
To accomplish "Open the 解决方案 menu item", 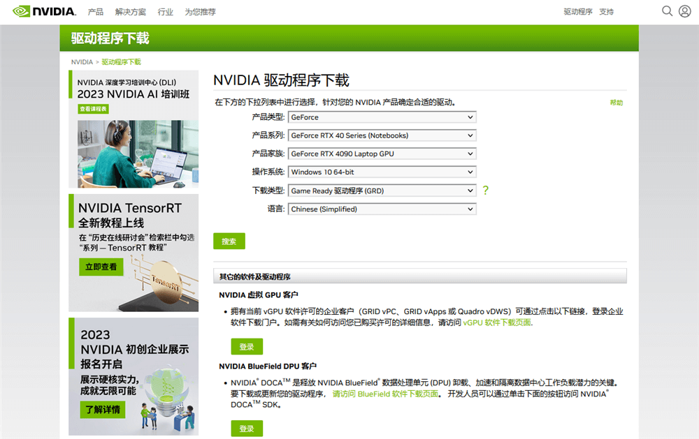I will (x=131, y=12).
